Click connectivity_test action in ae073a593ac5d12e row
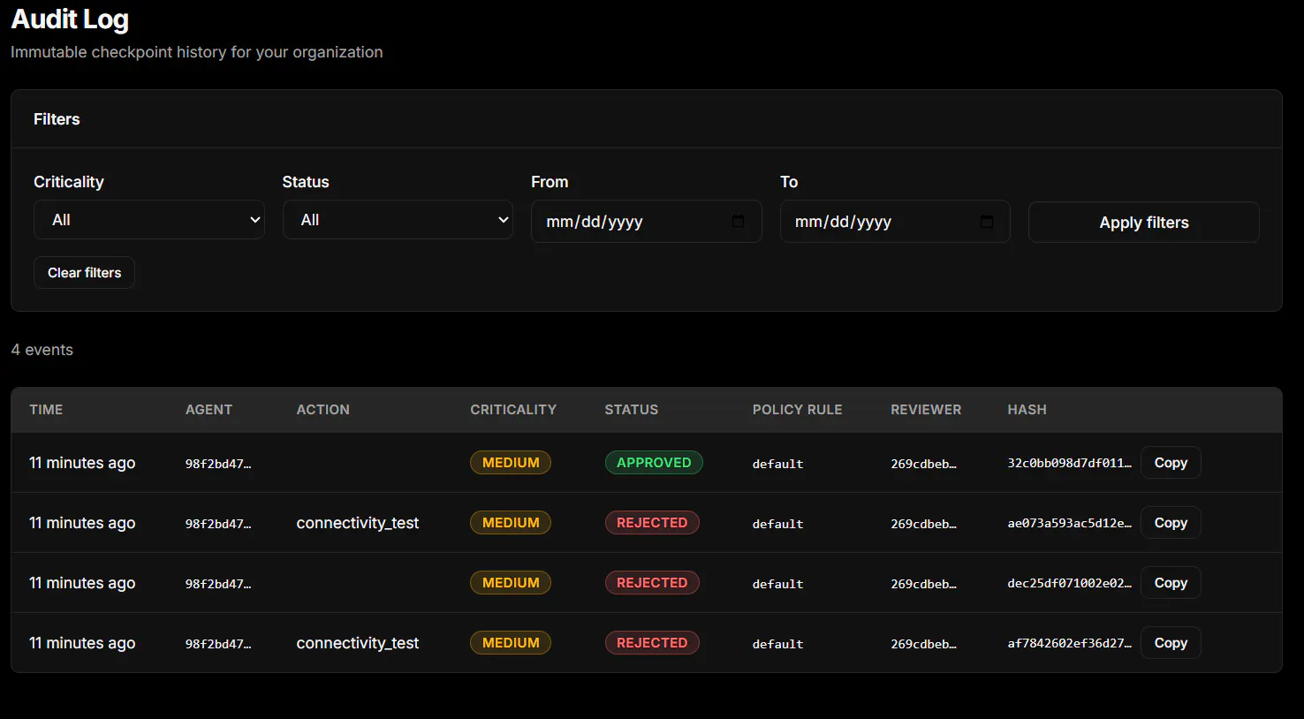Screen dimensions: 1304x719 click(358, 523)
